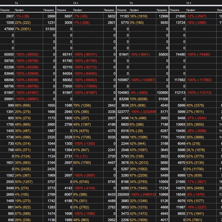
Task: Select the purchase cell showing 250000
Action: click(124, 195)
